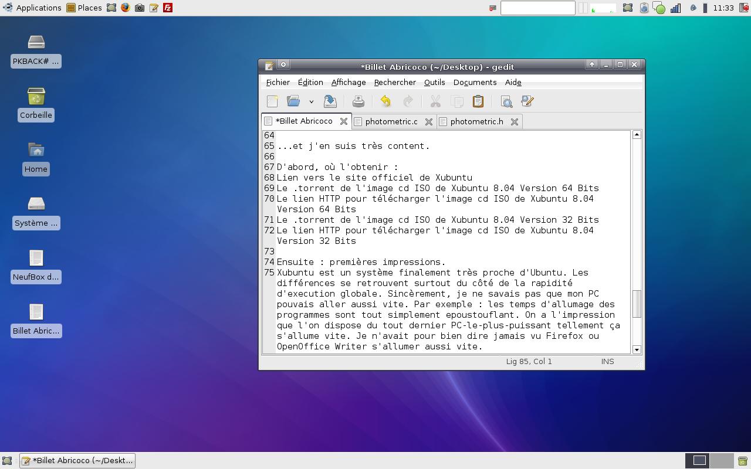Launch Firefox from the top panel

[126, 8]
